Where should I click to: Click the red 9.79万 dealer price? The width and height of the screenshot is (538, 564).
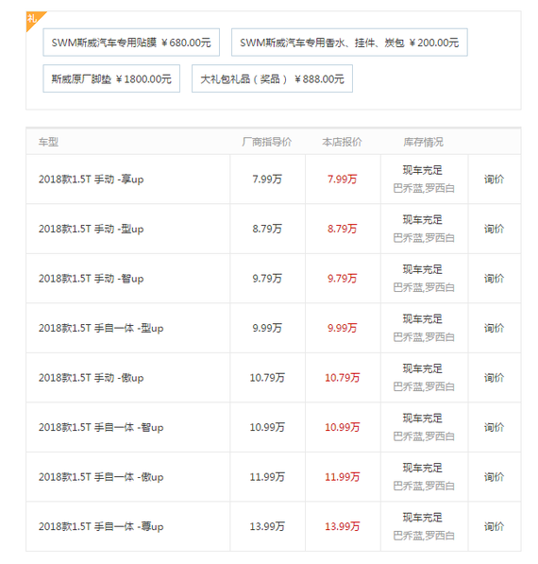coord(342,279)
